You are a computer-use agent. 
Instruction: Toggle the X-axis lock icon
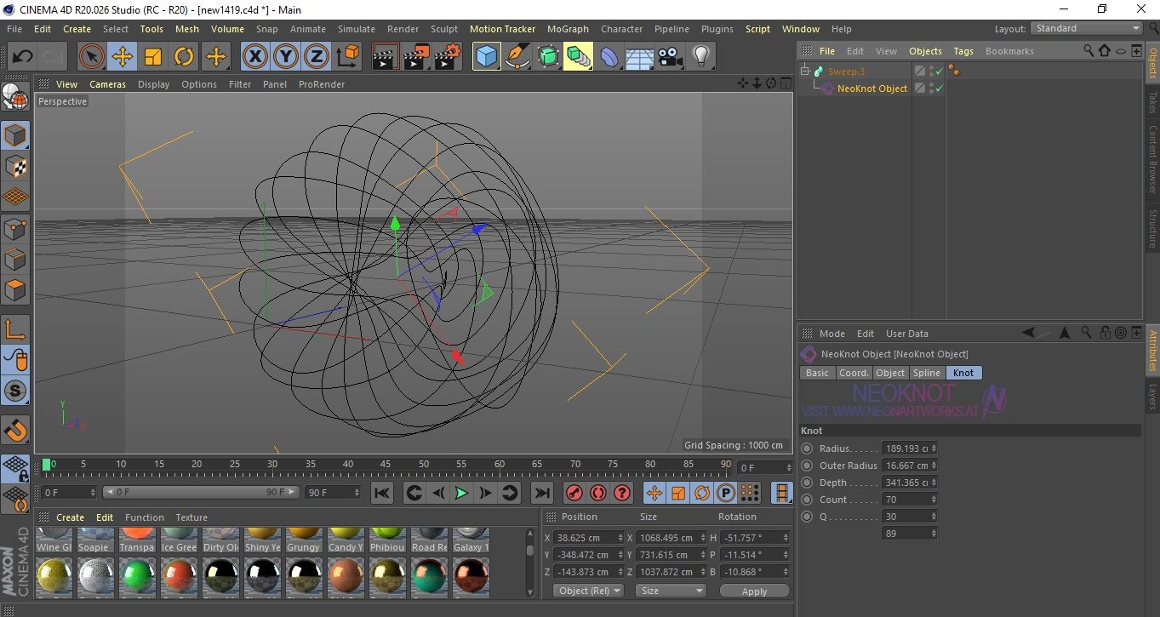pos(254,57)
